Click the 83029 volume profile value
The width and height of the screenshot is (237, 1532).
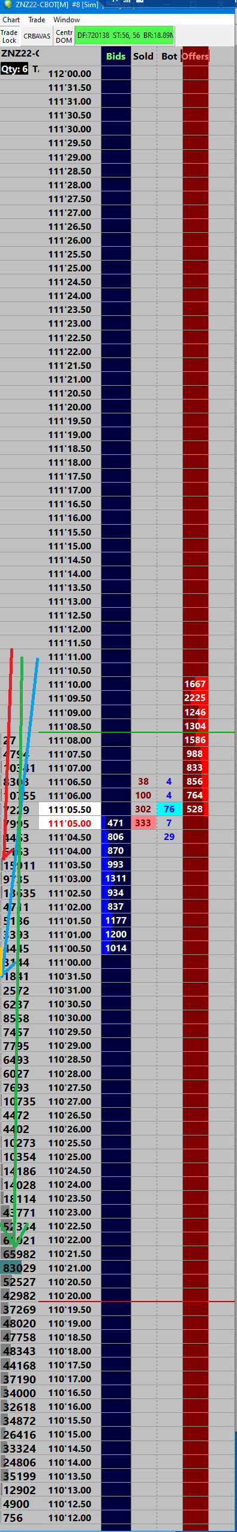coord(19,1267)
